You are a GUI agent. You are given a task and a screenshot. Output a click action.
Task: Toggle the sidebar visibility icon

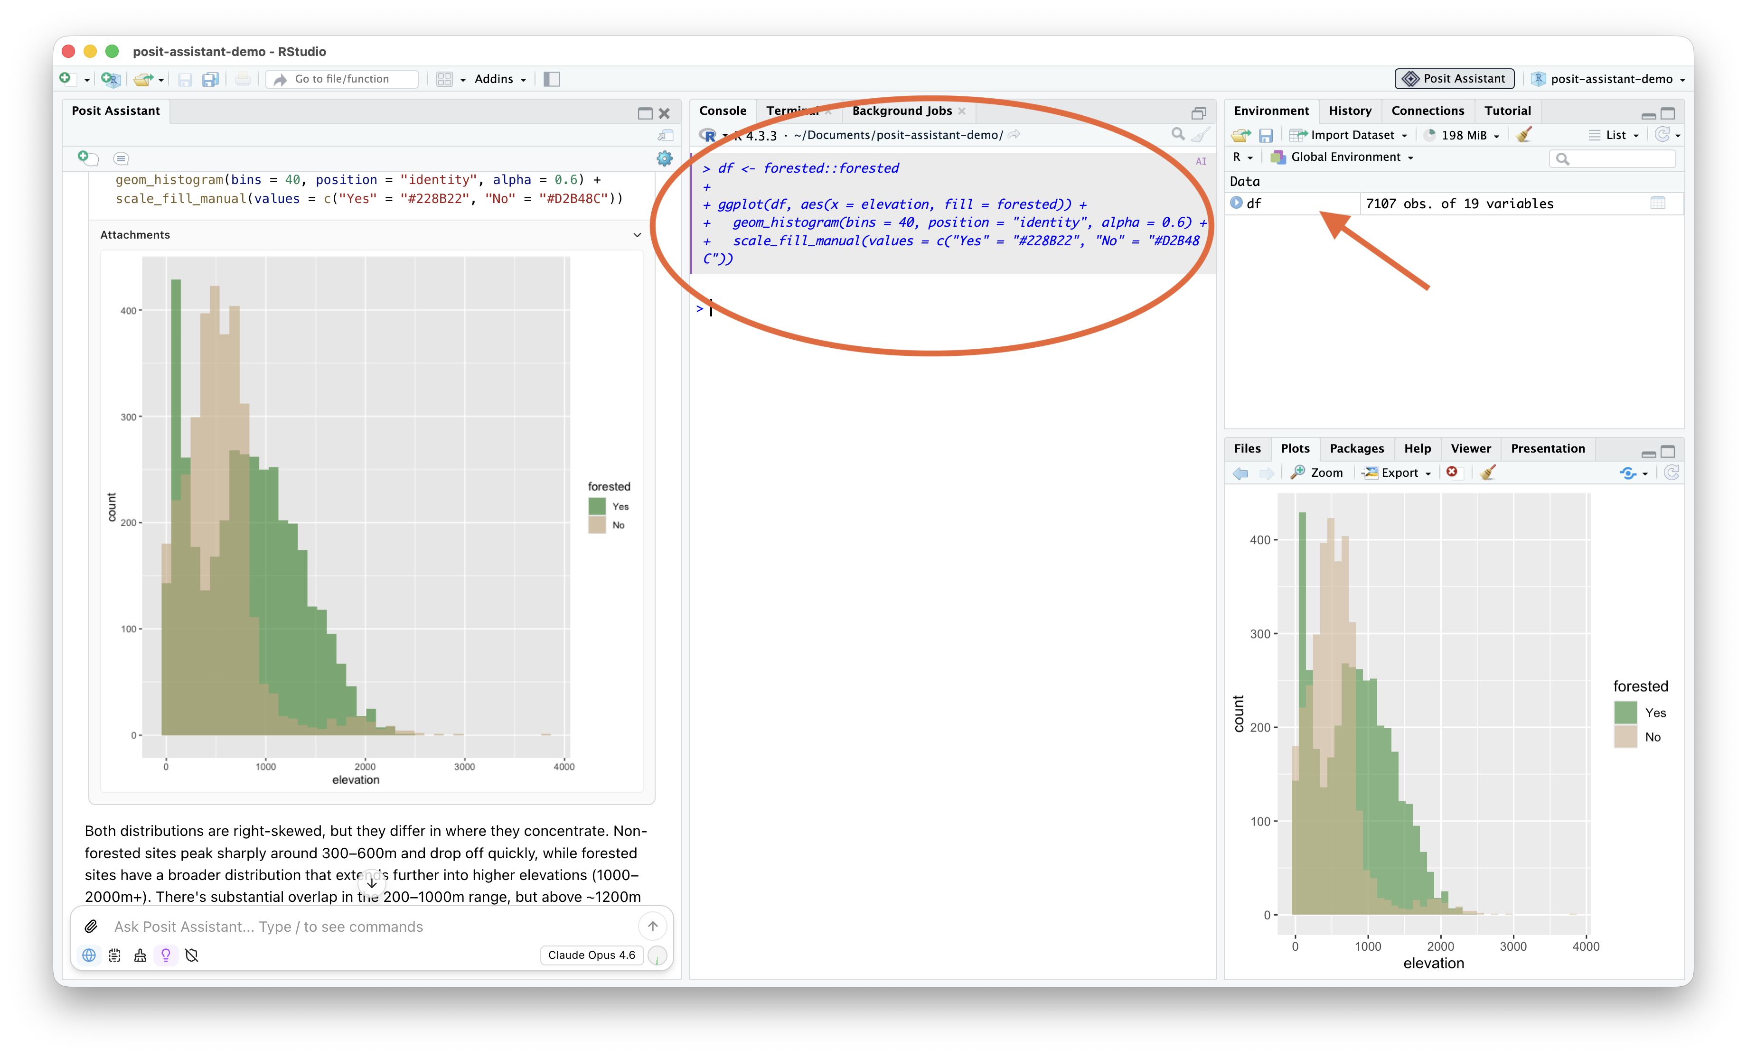pyautogui.click(x=552, y=79)
